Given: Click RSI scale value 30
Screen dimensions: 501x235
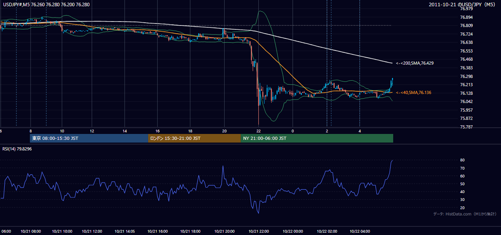Looking at the screenshot, I should coord(462,200).
